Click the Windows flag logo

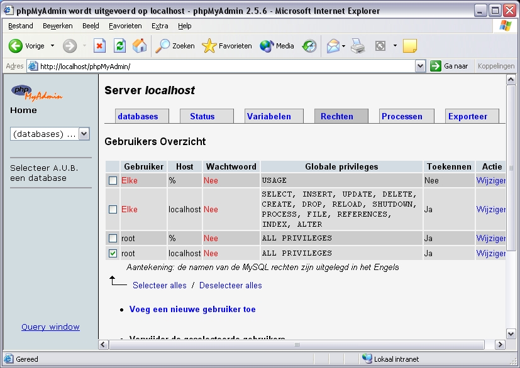click(x=505, y=26)
